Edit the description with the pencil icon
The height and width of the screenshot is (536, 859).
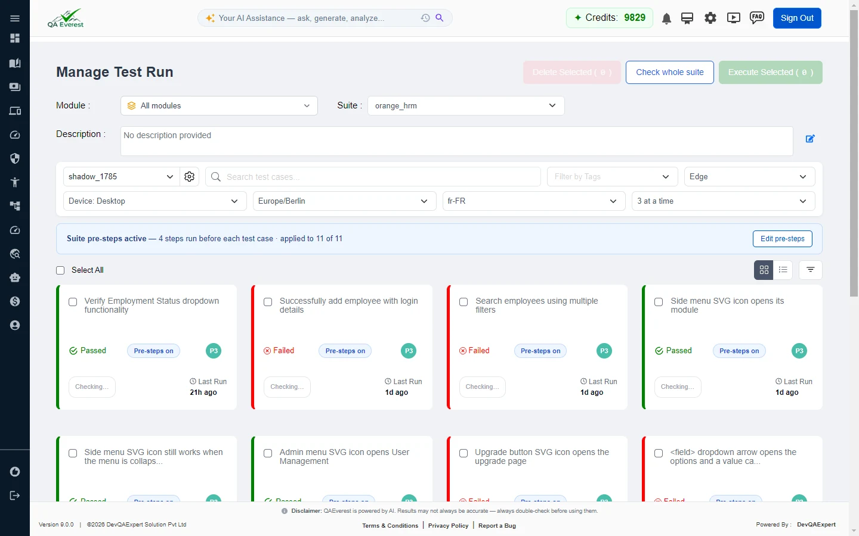[810, 139]
